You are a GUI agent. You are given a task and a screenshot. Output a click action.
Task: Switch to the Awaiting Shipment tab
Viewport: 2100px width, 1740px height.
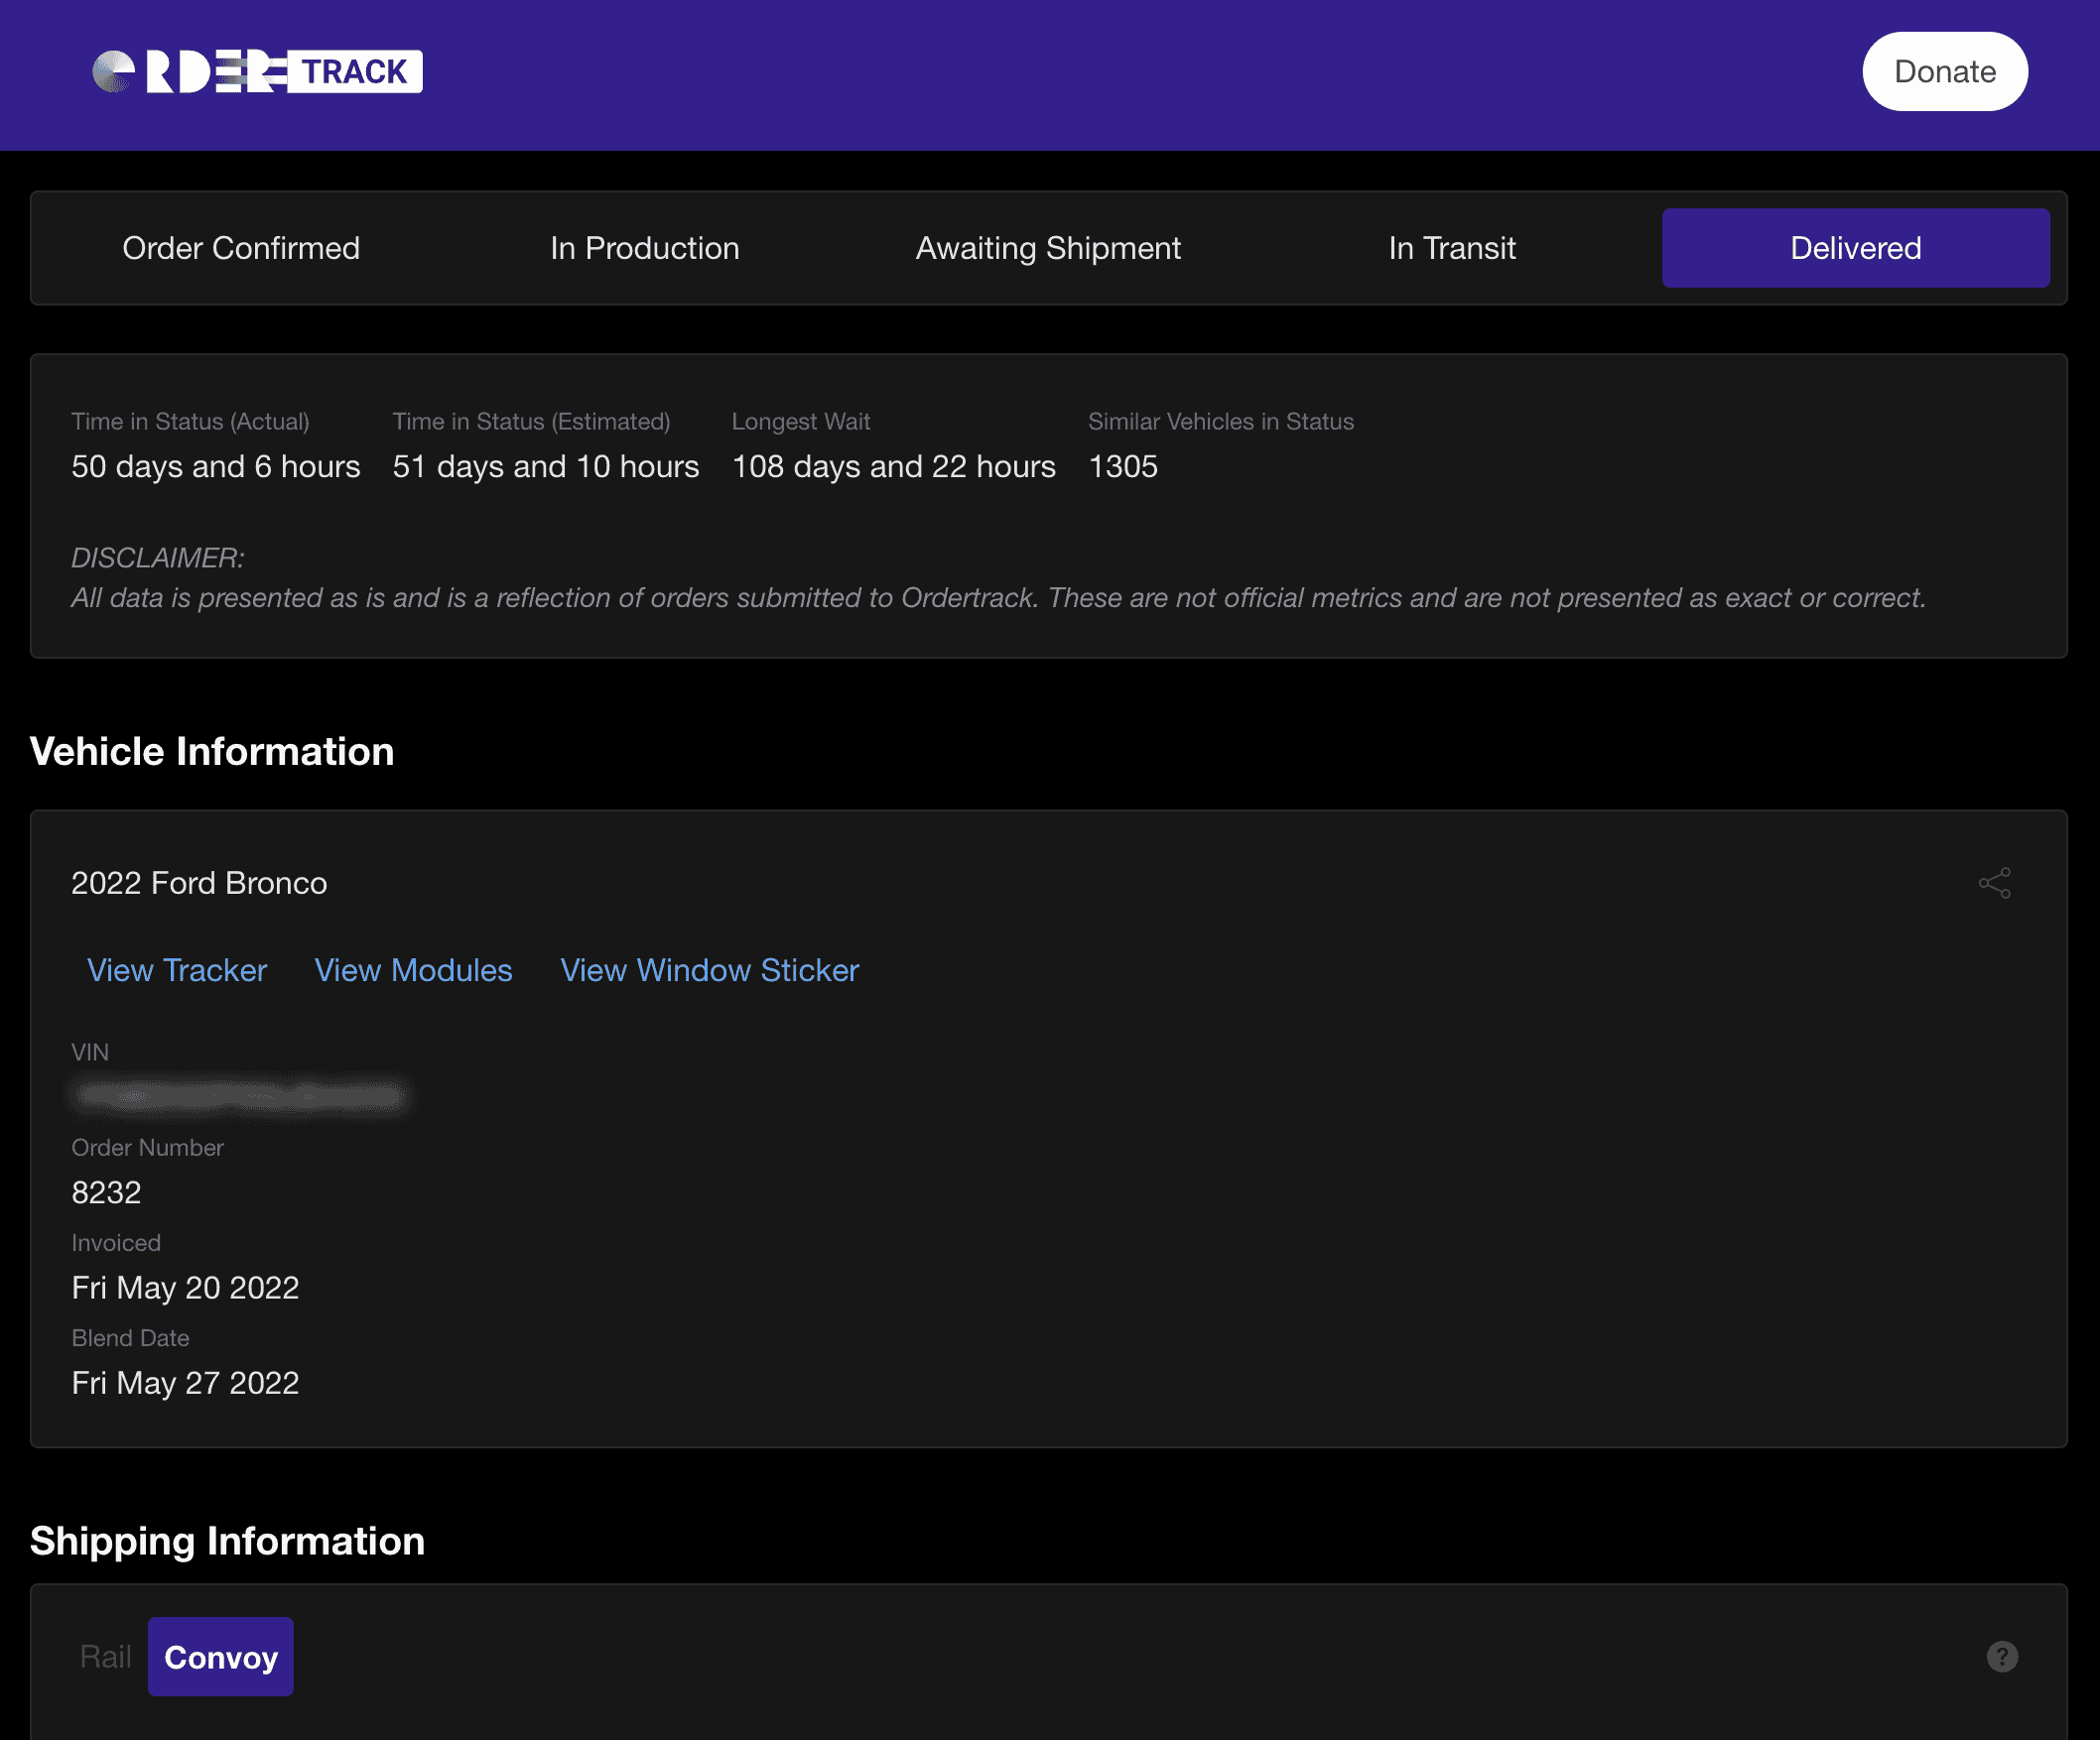(x=1048, y=248)
